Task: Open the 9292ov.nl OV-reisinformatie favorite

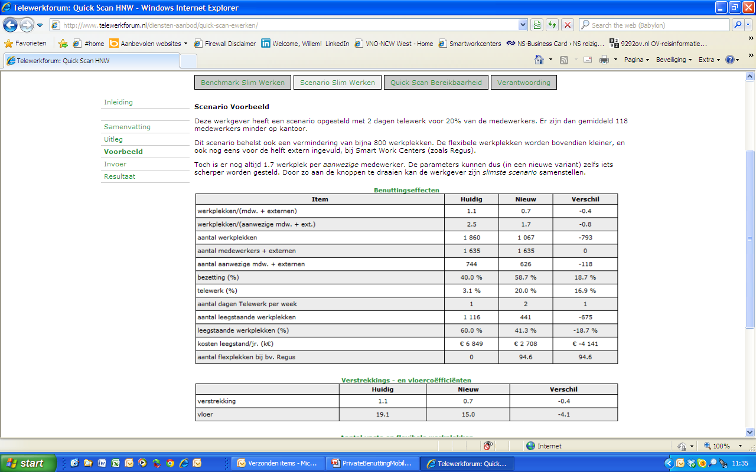Action: click(x=658, y=43)
